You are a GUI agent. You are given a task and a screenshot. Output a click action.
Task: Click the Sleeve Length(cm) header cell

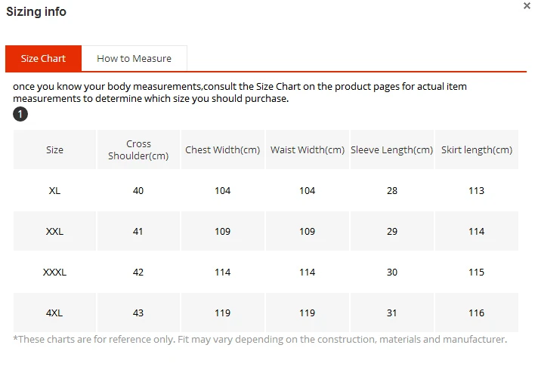(x=392, y=149)
